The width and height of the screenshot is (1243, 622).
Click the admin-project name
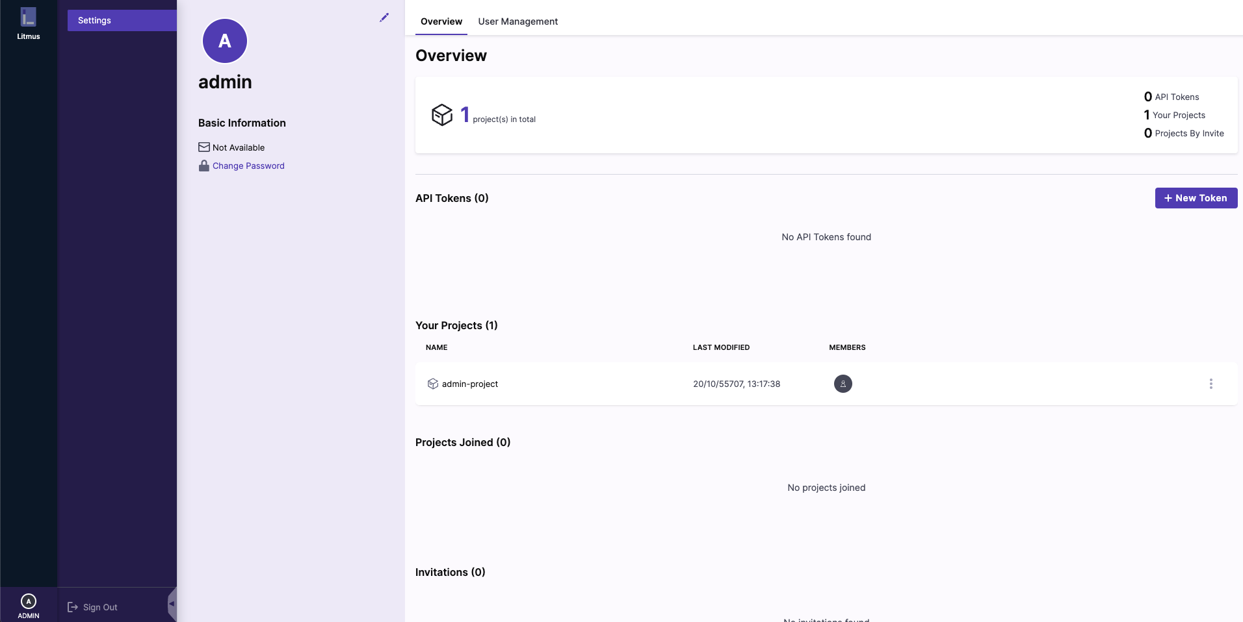(x=470, y=384)
